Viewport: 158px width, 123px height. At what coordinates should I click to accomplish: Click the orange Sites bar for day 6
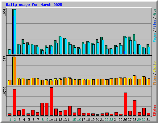pyautogui.click(x=33, y=81)
